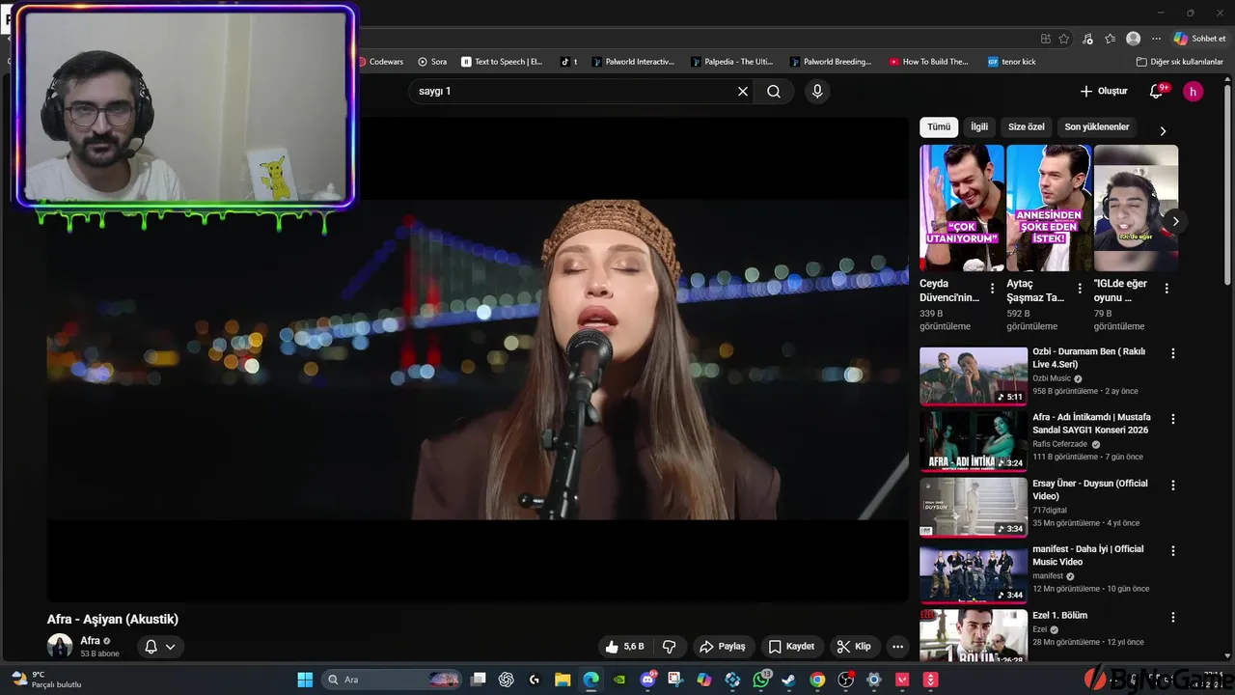Open weather widget showing 9°C

click(x=45, y=680)
